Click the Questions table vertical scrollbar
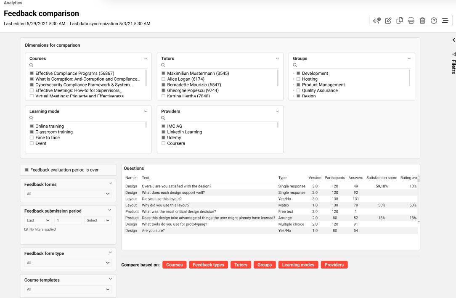456x298 pixels. click(x=419, y=198)
